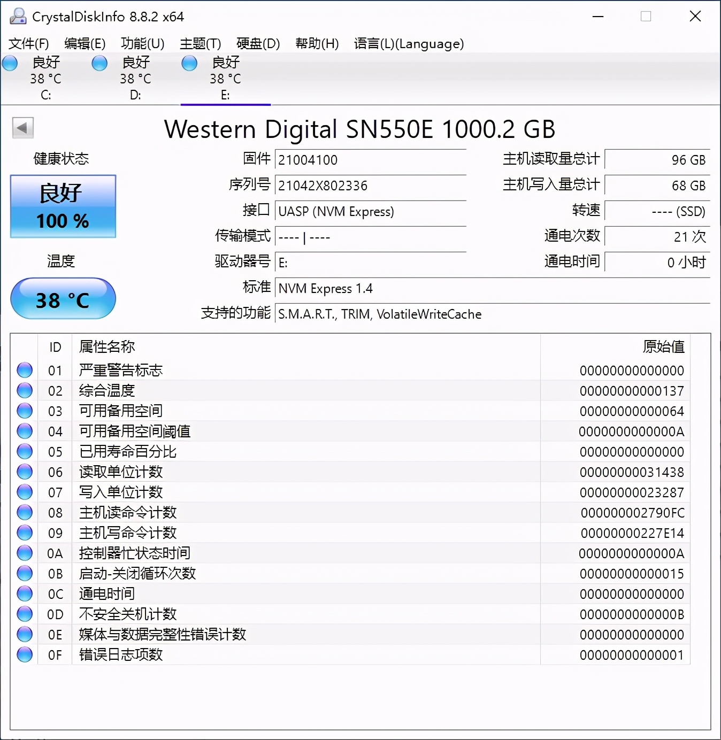
Task: Click the 38 °C temperature indicator
Action: point(63,299)
